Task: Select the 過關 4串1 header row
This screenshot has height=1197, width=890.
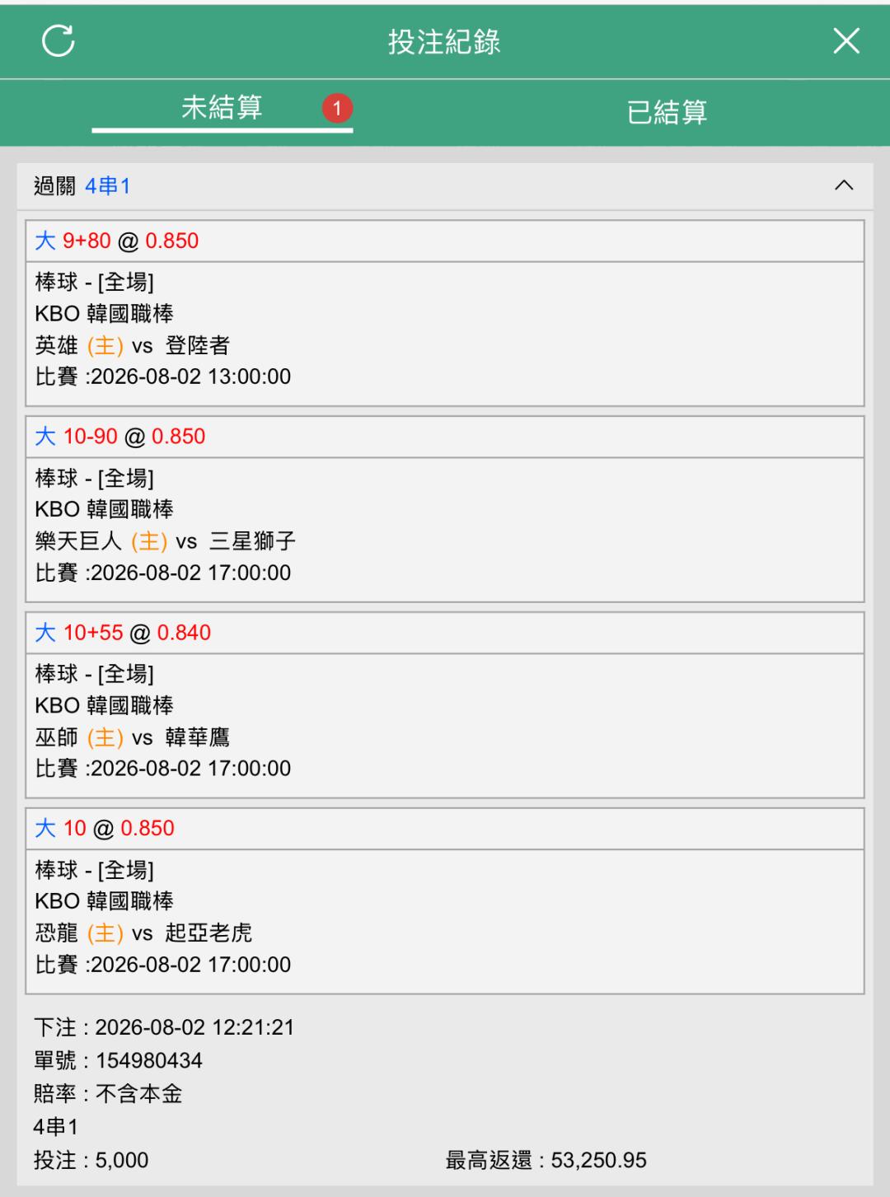Action: (x=445, y=186)
